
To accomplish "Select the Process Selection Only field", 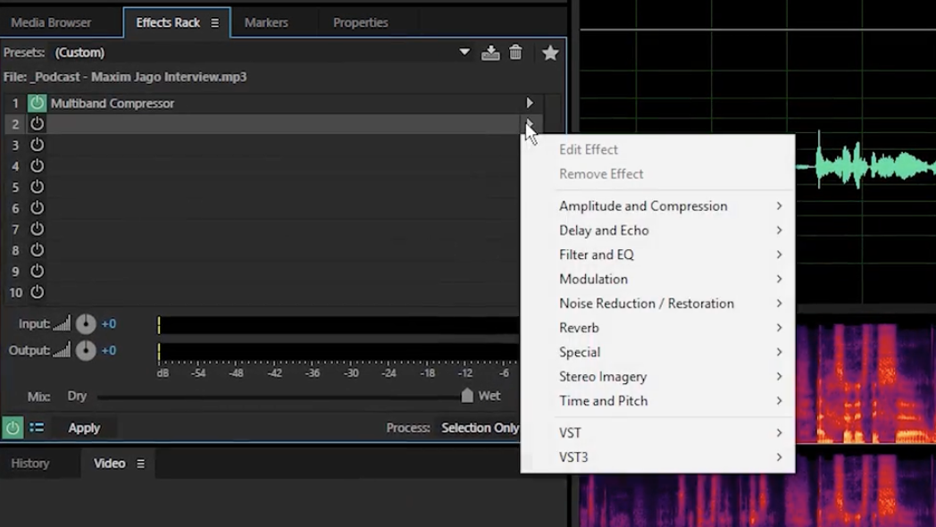I will (480, 428).
